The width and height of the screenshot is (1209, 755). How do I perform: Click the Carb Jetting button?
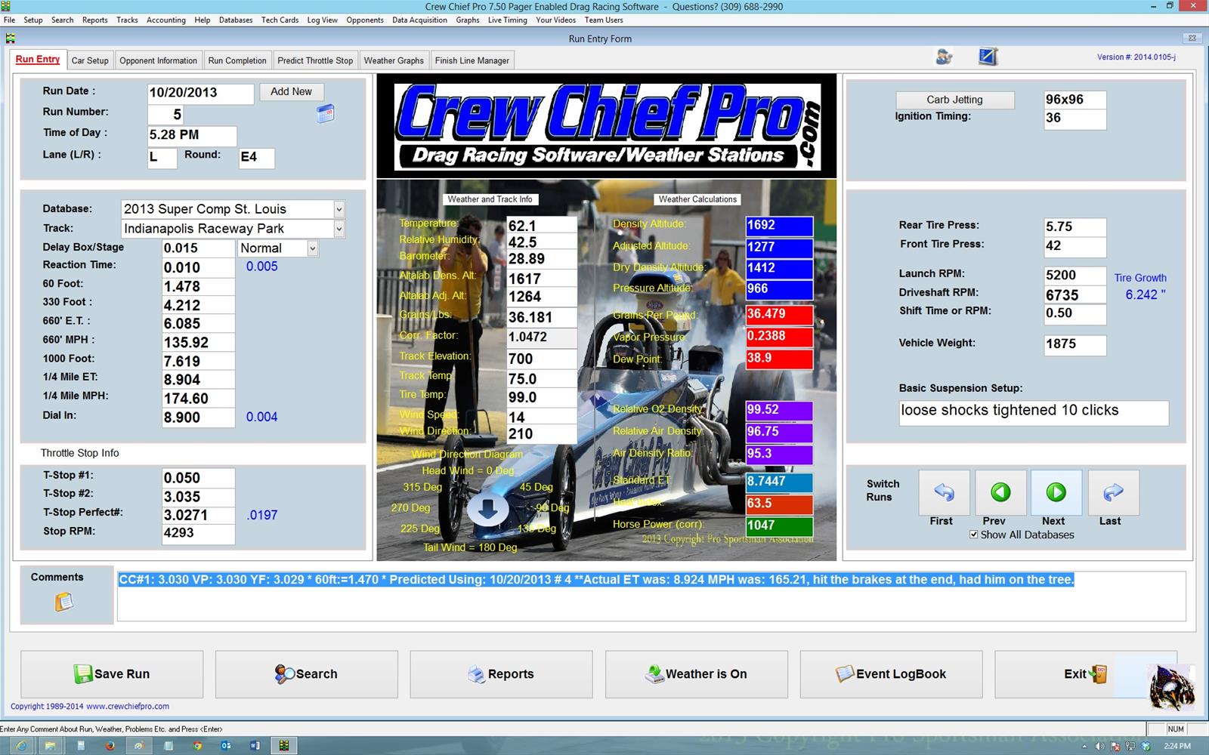954,100
